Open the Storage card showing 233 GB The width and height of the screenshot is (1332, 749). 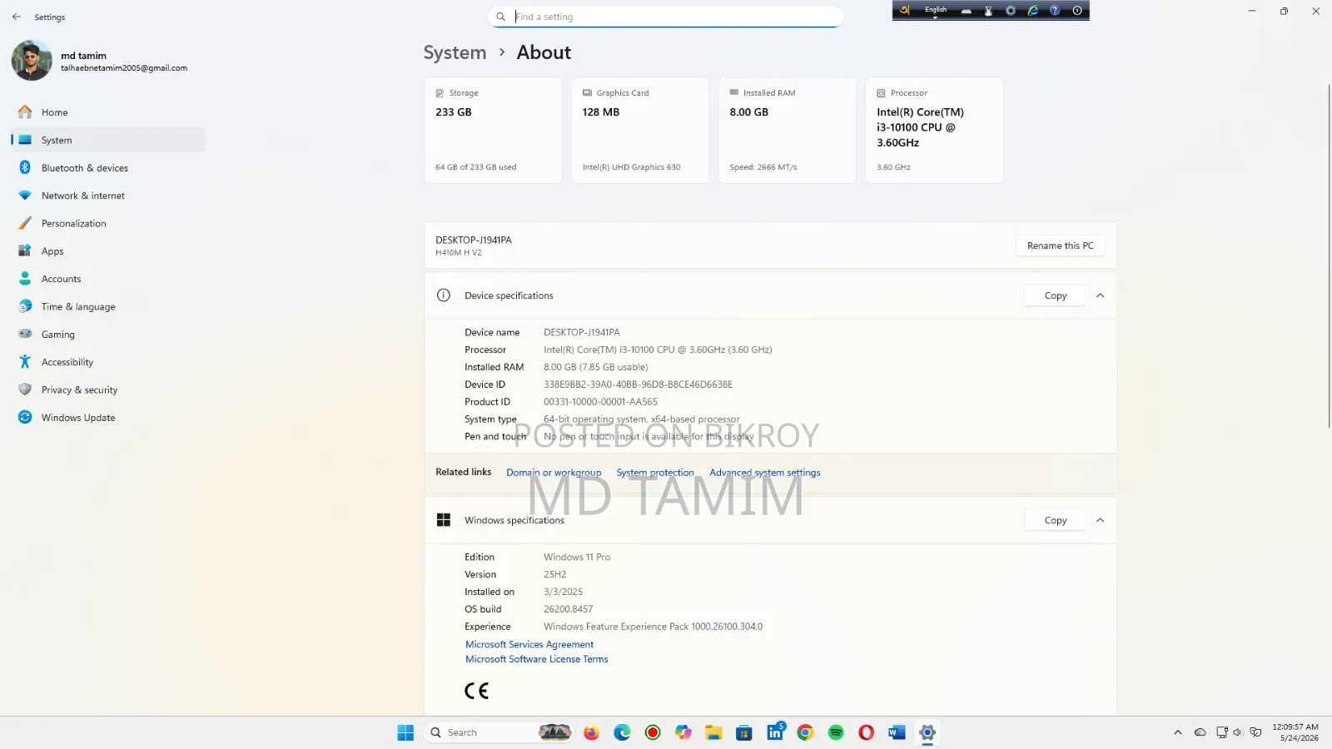click(x=493, y=131)
